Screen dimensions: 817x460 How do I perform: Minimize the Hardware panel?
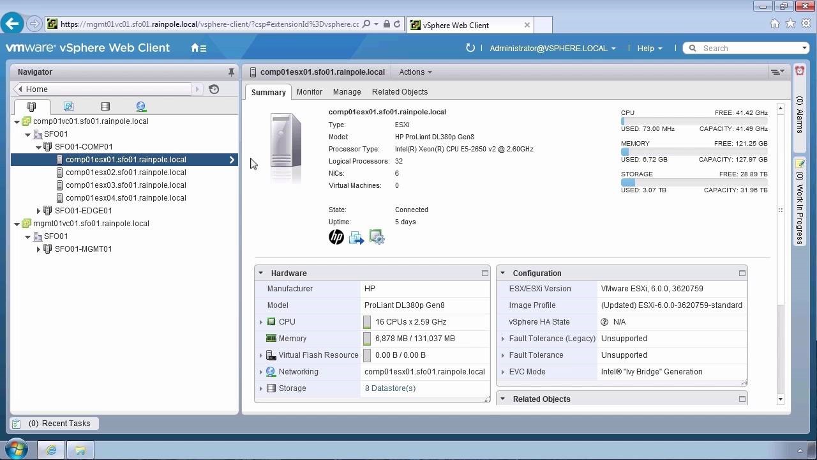[x=485, y=273]
